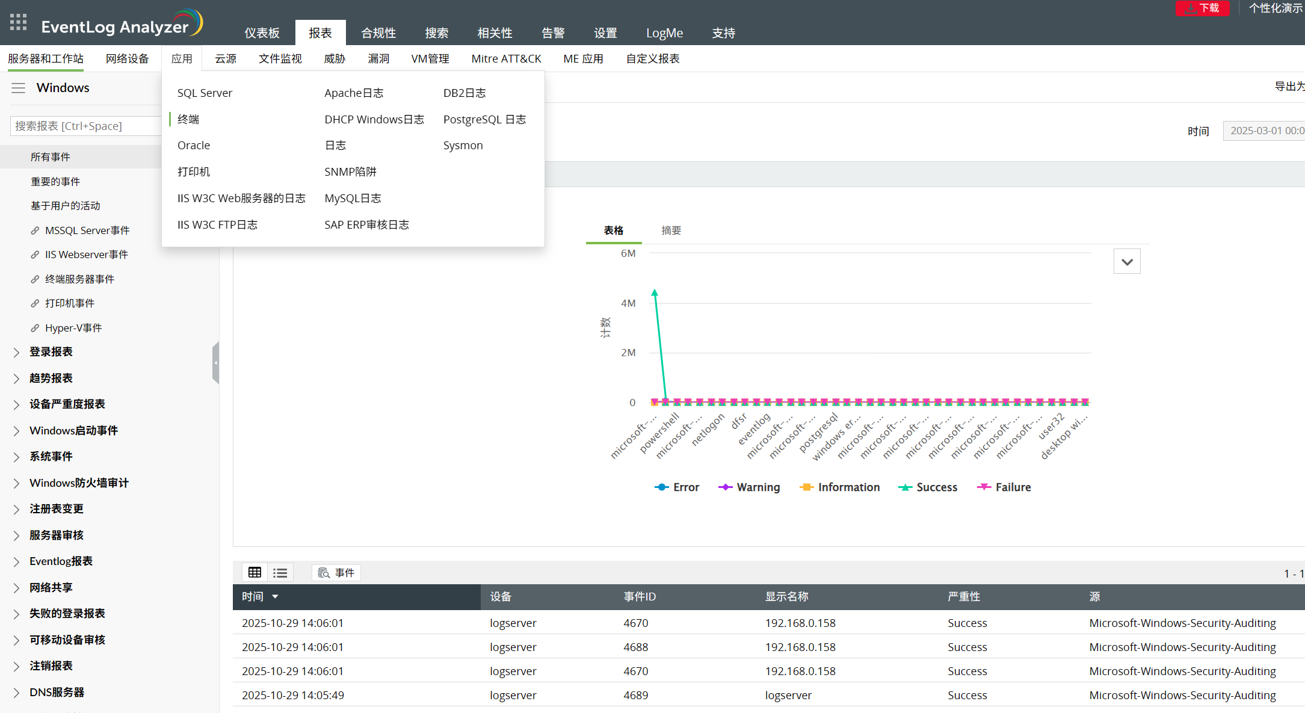
Task: Select the 终端 item in applications menu
Action: pos(188,119)
